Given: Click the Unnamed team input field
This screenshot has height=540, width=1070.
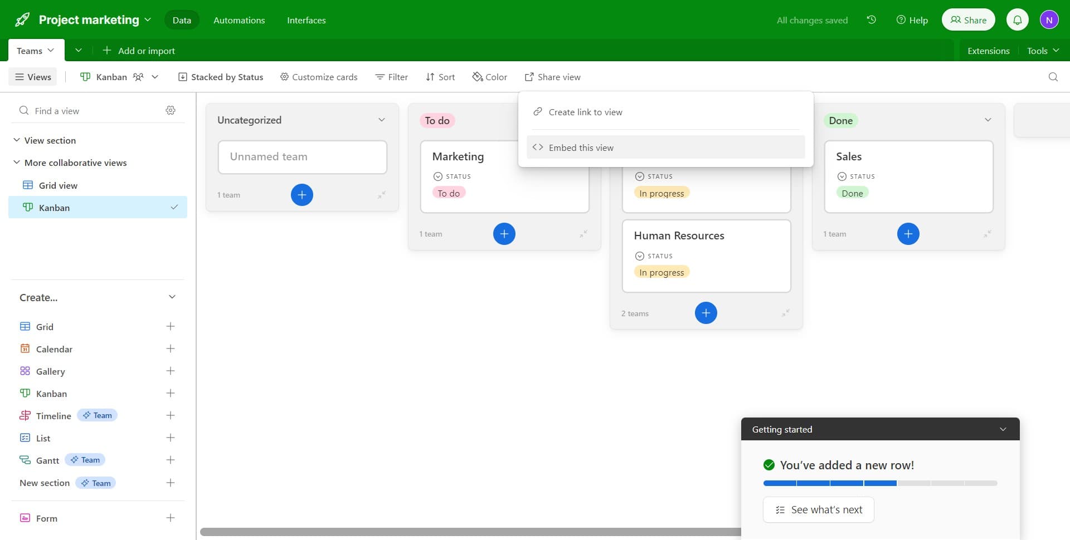Looking at the screenshot, I should (x=302, y=157).
